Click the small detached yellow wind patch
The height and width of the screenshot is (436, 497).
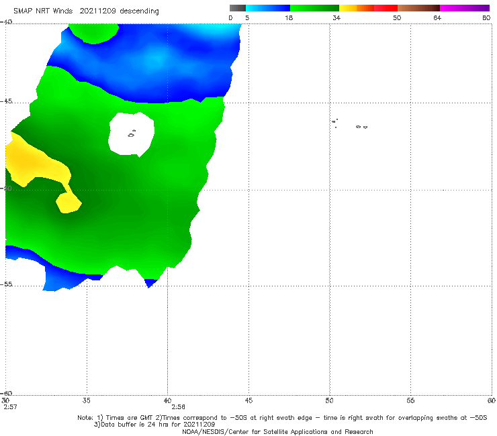pos(69,203)
